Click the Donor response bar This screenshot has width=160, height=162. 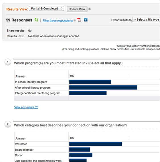tap(81, 155)
